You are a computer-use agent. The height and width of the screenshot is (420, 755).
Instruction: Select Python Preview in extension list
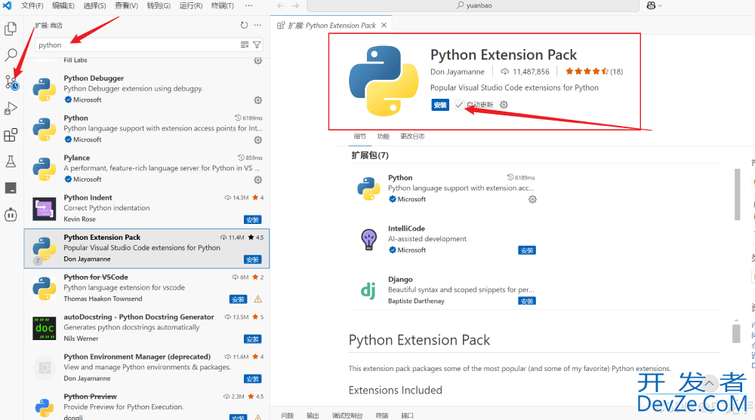146,406
